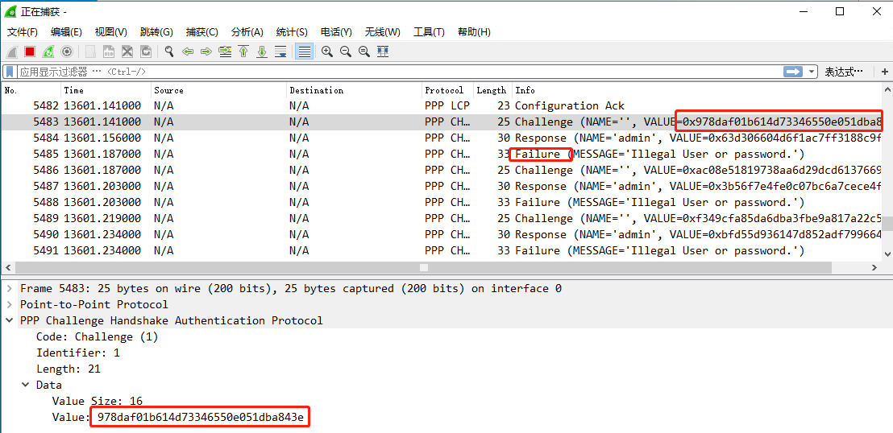Open the 捕获(C) menu
The image size is (893, 433).
(x=202, y=32)
